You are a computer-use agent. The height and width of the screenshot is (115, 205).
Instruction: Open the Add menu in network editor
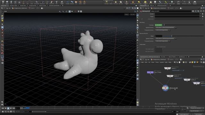pos(142,63)
